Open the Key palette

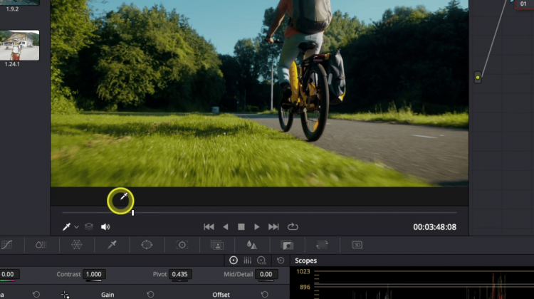288,244
